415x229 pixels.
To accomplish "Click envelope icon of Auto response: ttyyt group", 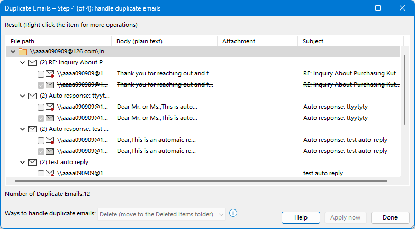I will click(32, 96).
